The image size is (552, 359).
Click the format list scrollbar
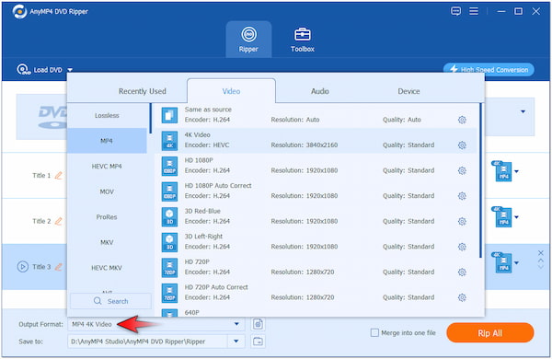click(480, 180)
